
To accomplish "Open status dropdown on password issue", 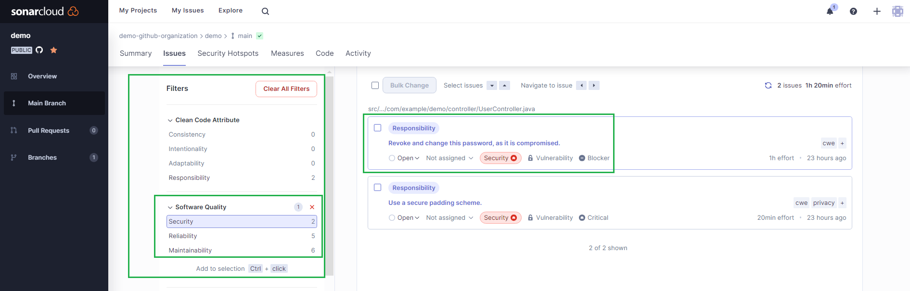I will pos(404,158).
